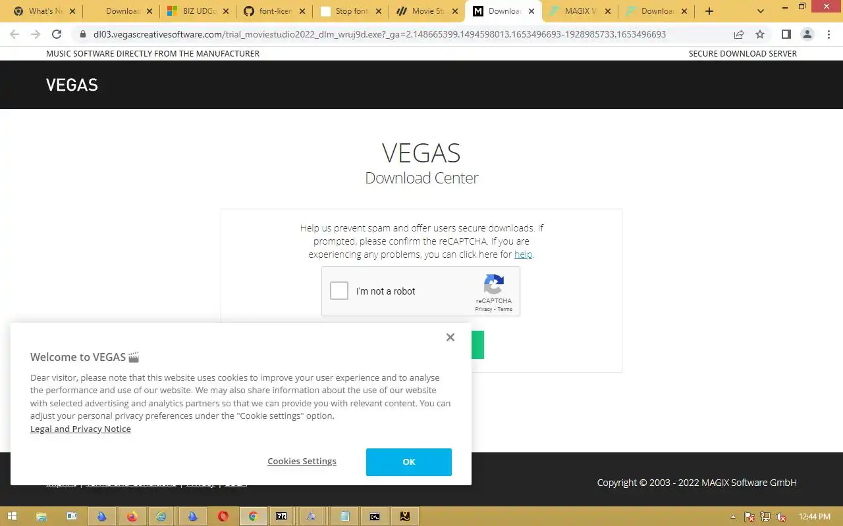843x526 pixels.
Task: Open the Action Center flag icon
Action: (749, 517)
